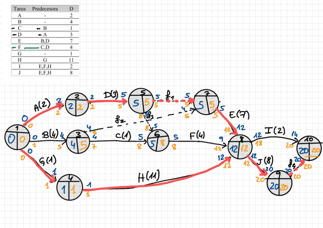Click the duration "7" in row E
This screenshot has width=323, height=228.
[x=71, y=41]
